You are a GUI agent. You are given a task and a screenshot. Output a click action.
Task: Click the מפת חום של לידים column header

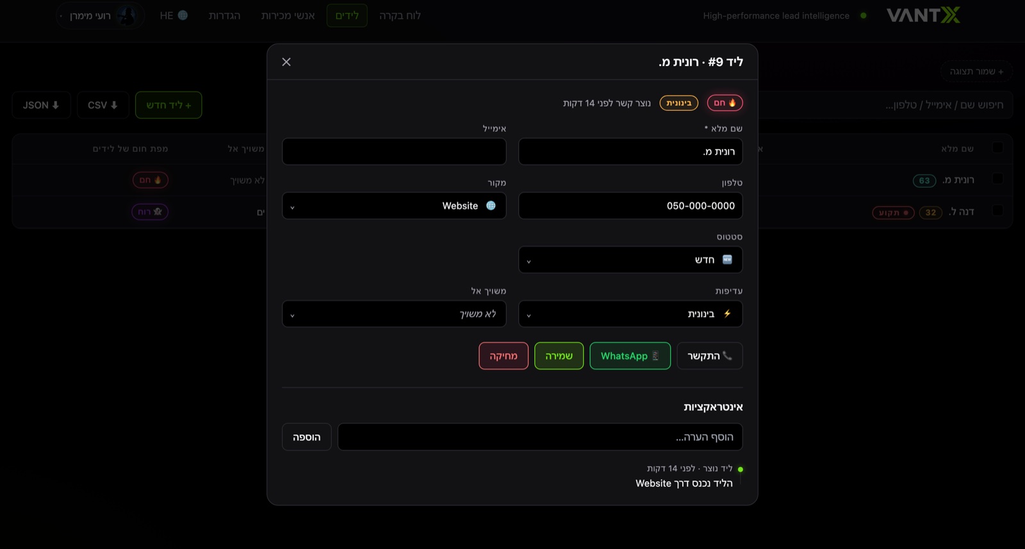pyautogui.click(x=131, y=149)
